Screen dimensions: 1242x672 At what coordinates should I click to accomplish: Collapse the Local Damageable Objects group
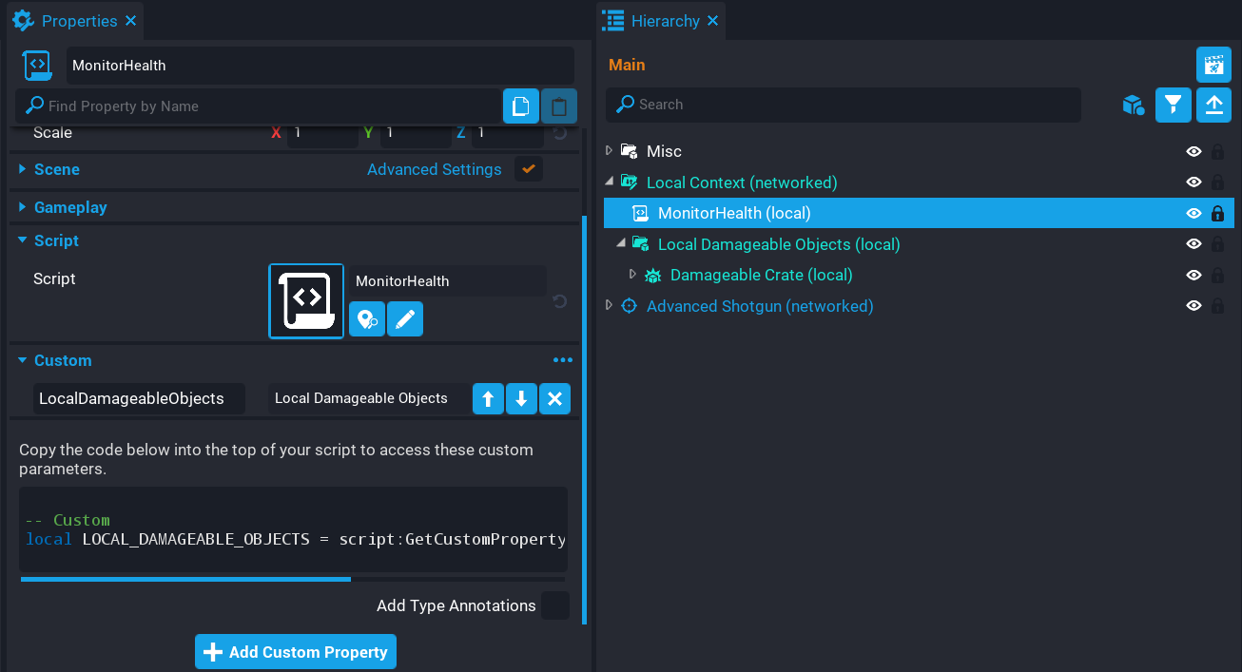(x=621, y=244)
